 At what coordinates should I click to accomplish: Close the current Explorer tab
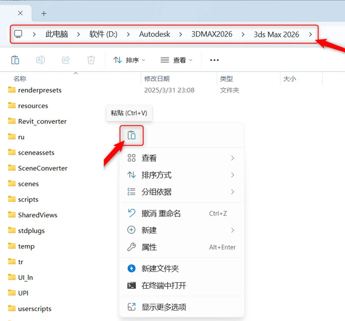click(x=20, y=13)
